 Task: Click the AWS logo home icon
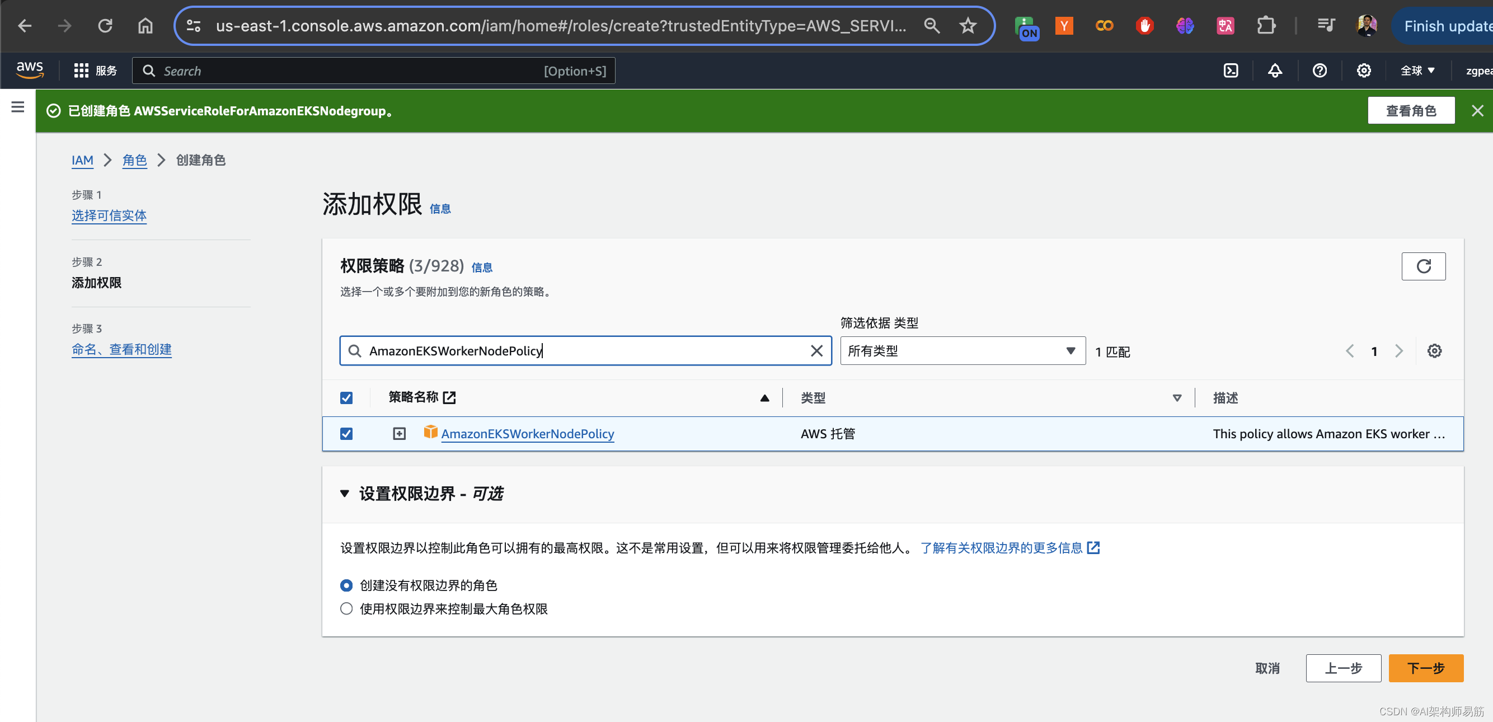click(30, 70)
